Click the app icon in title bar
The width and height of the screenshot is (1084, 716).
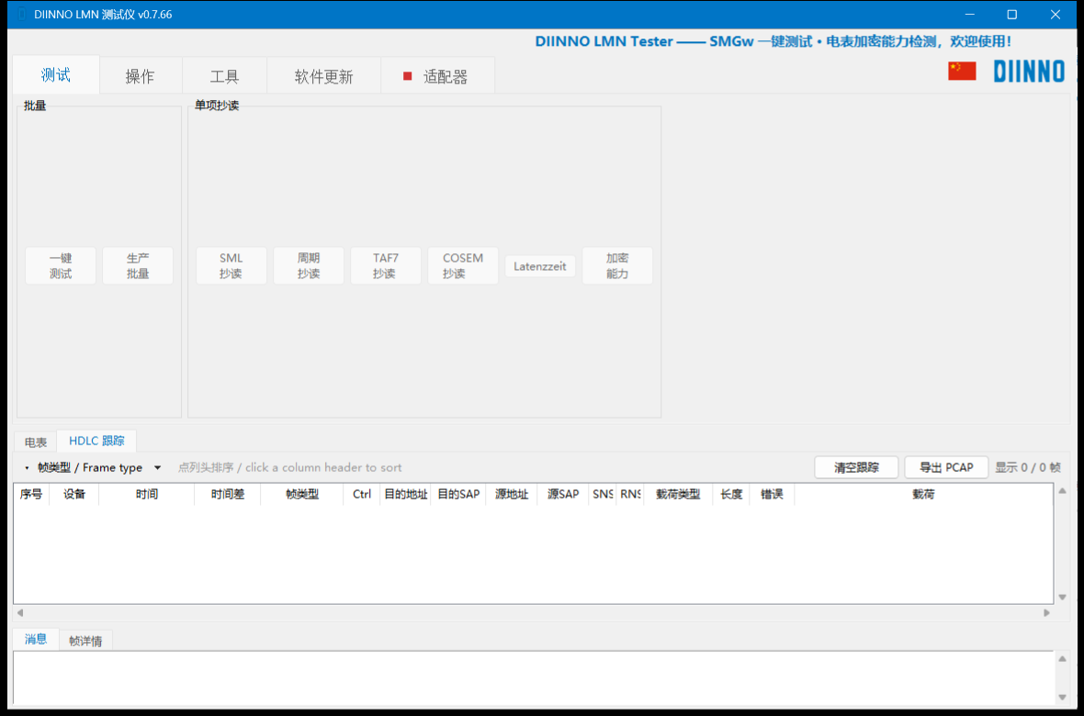tap(21, 15)
